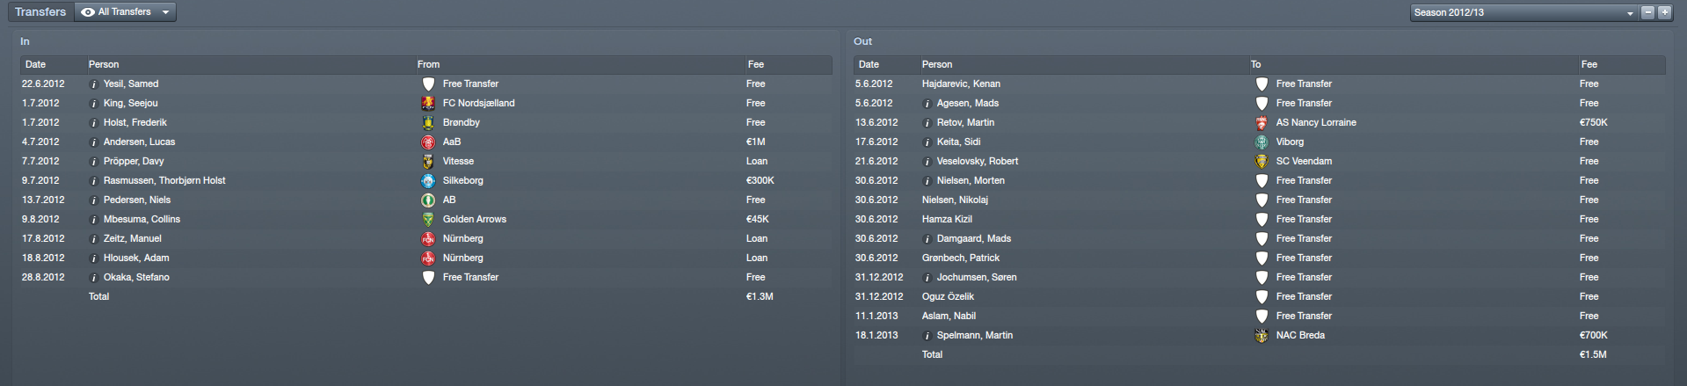This screenshot has width=1687, height=386.
Task: Open info icon beside Spelmann, Martin
Action: [x=927, y=336]
